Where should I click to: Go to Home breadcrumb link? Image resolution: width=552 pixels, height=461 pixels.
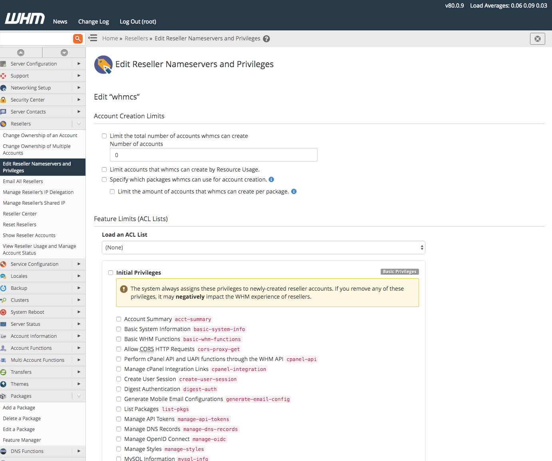[x=110, y=38]
